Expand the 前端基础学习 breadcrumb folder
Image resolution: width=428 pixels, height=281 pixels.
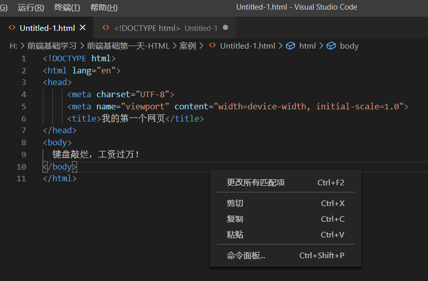tap(52, 46)
